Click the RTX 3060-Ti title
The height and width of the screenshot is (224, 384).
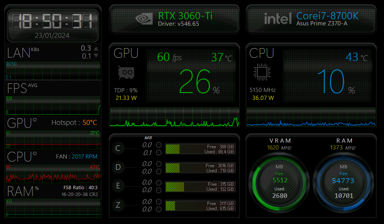[x=185, y=16]
